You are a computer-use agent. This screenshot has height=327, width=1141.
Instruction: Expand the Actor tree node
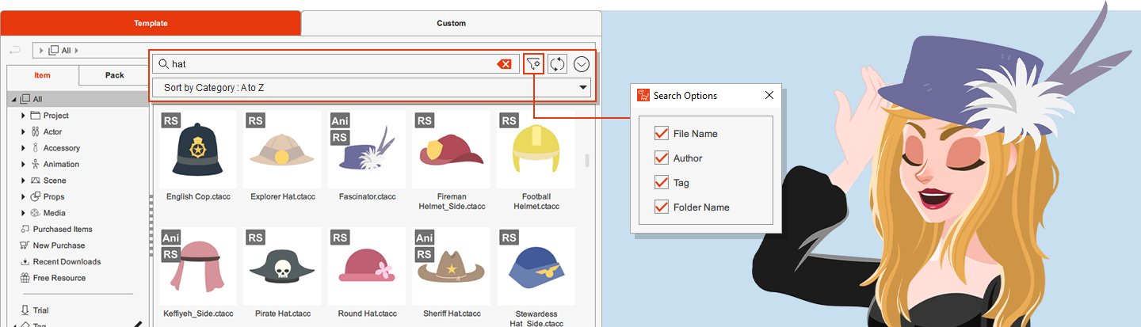coord(23,132)
